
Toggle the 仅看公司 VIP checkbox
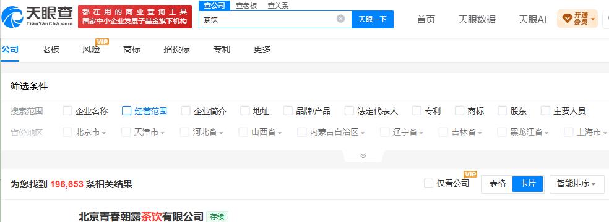pos(428,183)
